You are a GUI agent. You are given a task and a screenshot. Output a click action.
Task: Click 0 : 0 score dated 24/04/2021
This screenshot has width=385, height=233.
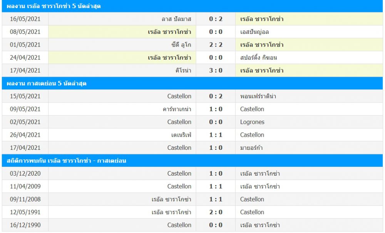[x=216, y=58]
